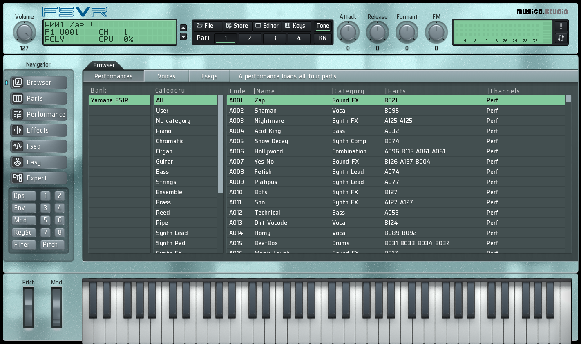Select operator 5 in the Navigator grid

(45, 220)
